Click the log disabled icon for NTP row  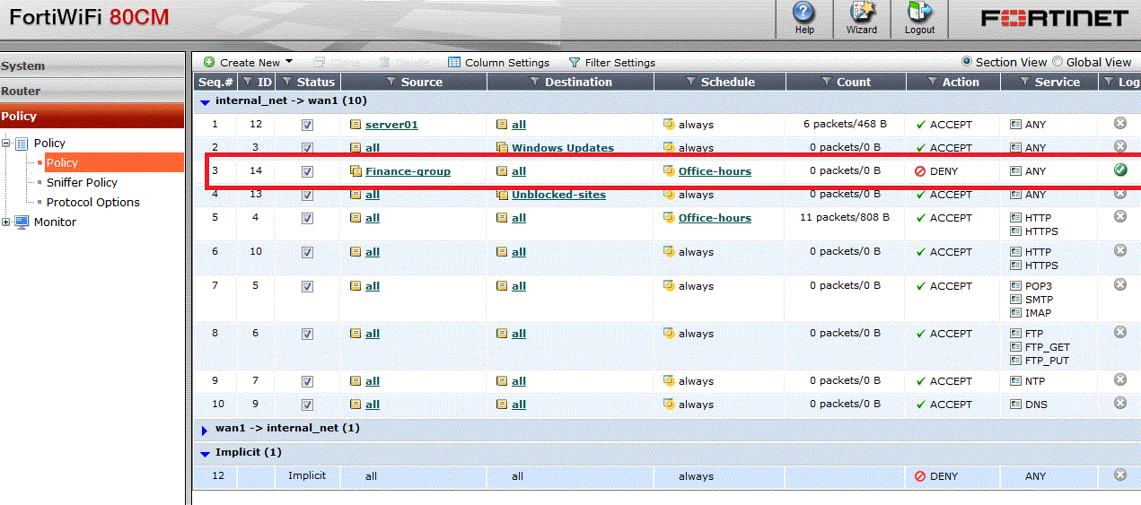(x=1120, y=379)
